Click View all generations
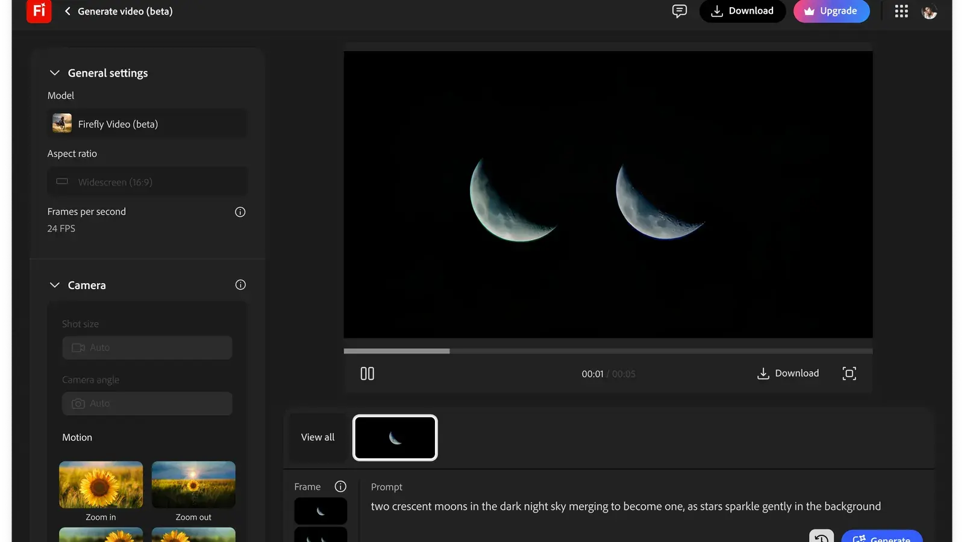964x542 pixels. pos(318,437)
